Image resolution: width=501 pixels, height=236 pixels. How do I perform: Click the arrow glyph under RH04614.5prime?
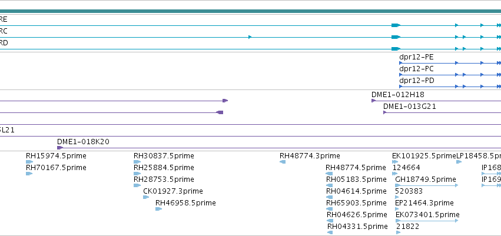click(330, 197)
